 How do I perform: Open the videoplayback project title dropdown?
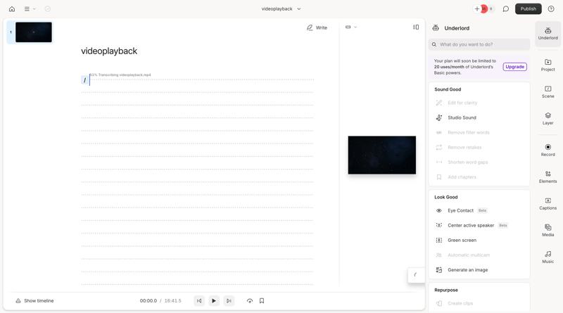[x=281, y=9]
